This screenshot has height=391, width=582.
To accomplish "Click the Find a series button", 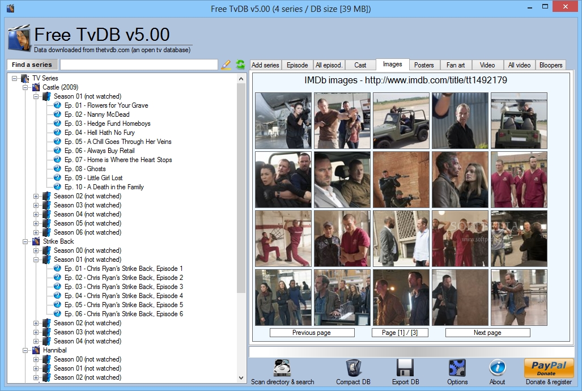I will click(x=32, y=65).
